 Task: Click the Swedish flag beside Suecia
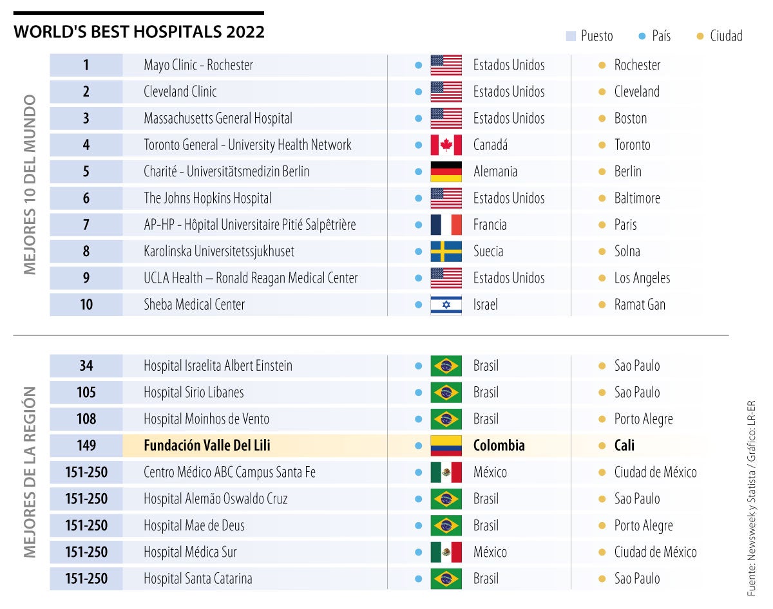tap(446, 251)
